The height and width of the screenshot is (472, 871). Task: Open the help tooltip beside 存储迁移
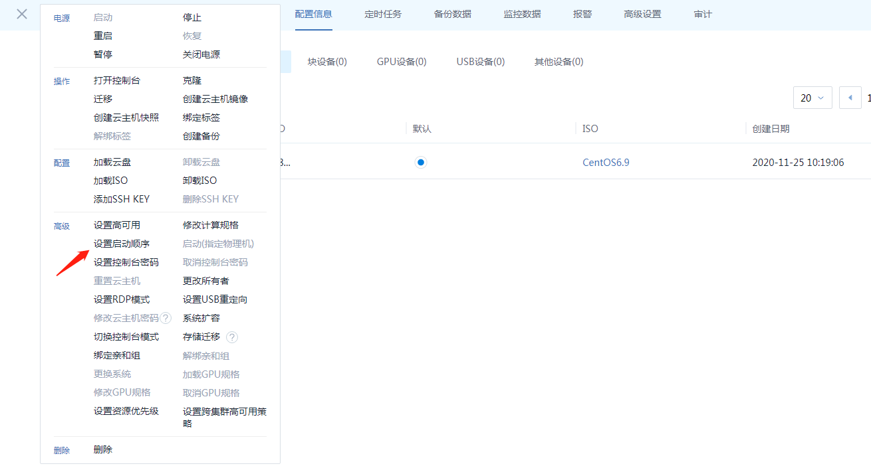(231, 337)
